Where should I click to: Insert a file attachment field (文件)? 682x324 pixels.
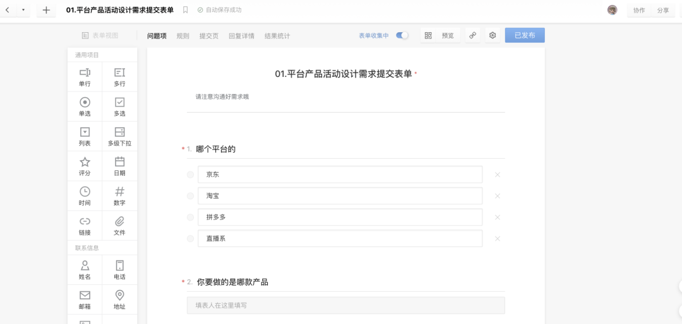(119, 226)
